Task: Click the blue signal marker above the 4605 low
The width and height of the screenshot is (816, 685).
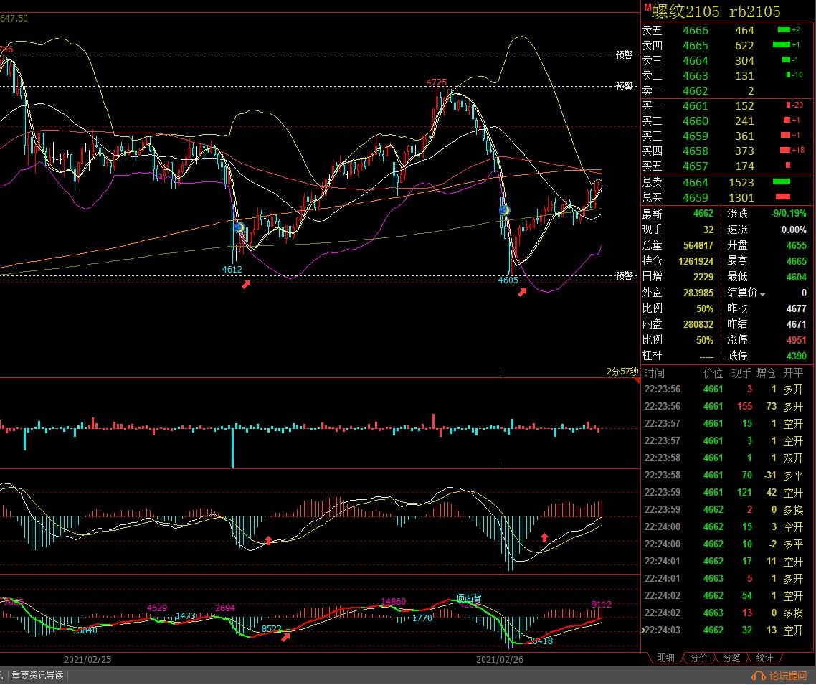Action: pos(504,210)
